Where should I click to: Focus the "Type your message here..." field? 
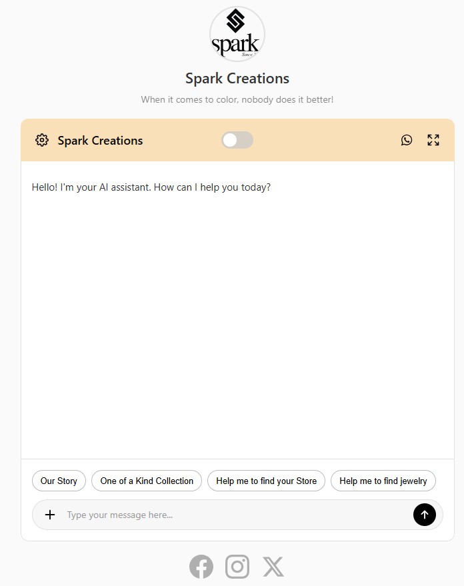(233, 515)
